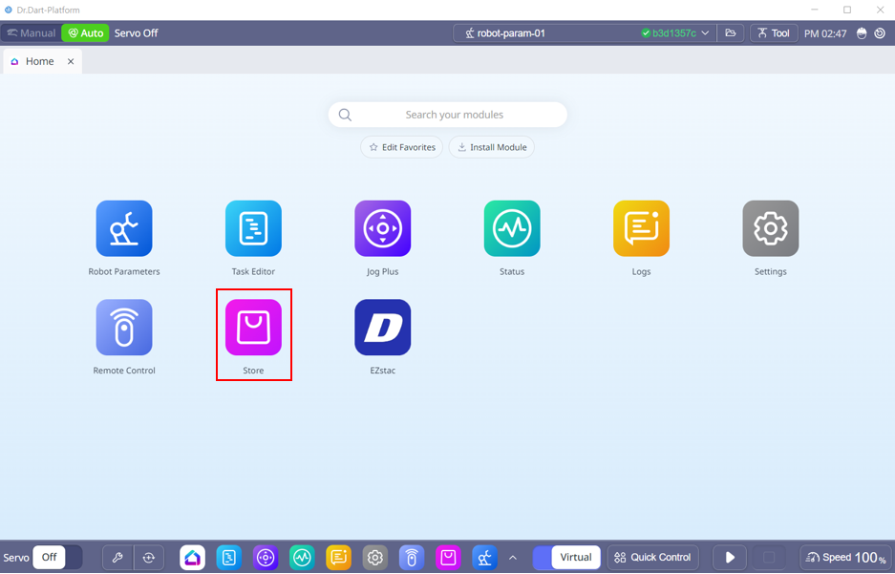Launch the Task Editor module
Viewport: 895px width, 574px height.
(x=253, y=229)
